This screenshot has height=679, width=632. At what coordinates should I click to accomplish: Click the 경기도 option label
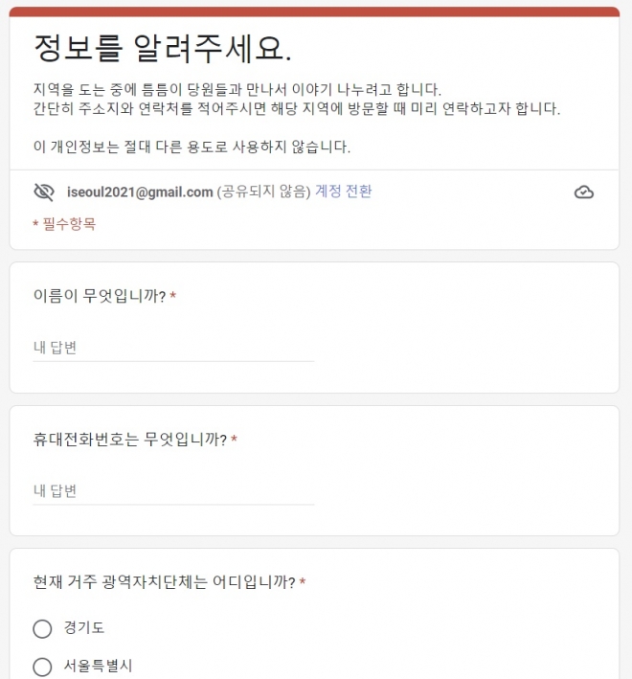point(84,628)
